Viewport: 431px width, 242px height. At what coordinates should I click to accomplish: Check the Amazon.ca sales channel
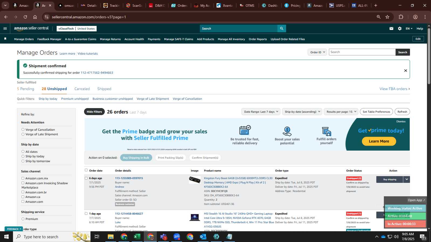coord(23,197)
